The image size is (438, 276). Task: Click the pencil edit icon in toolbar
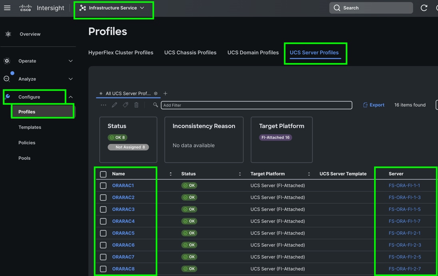(114, 105)
